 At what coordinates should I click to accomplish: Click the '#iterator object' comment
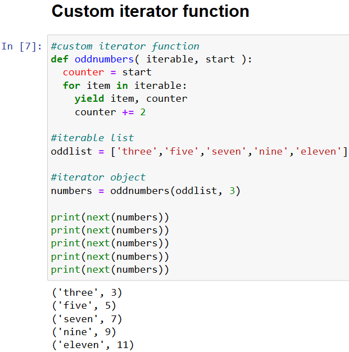tap(98, 177)
